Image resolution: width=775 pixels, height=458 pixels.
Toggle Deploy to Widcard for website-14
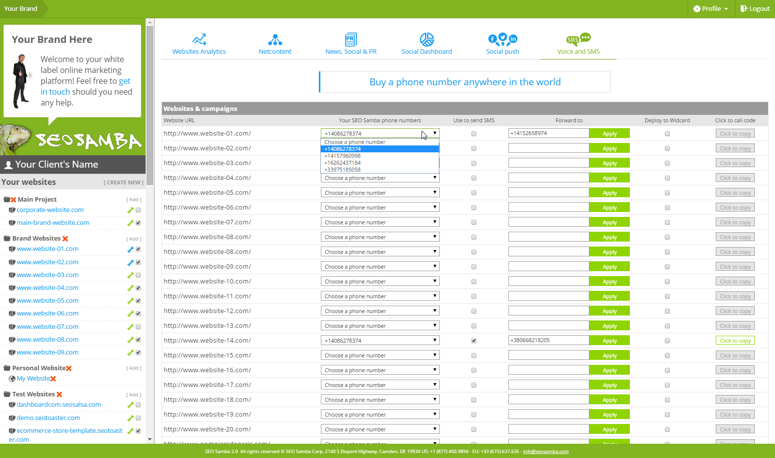point(667,341)
